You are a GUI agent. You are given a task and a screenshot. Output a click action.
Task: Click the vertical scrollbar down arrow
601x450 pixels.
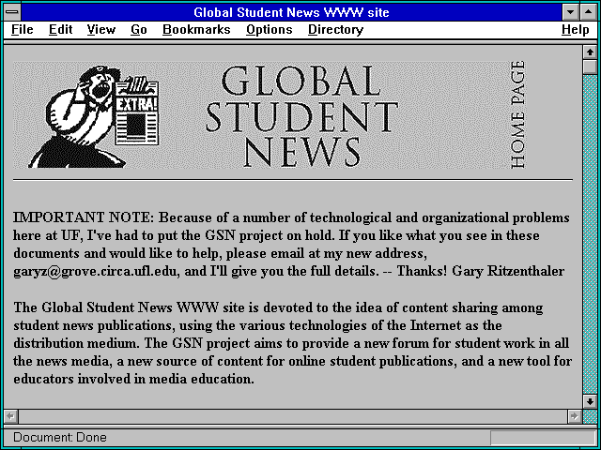(x=590, y=401)
